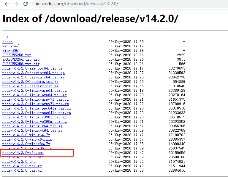This screenshot has width=228, height=177.
Task: Click file size value 17100783
Action: (177, 135)
